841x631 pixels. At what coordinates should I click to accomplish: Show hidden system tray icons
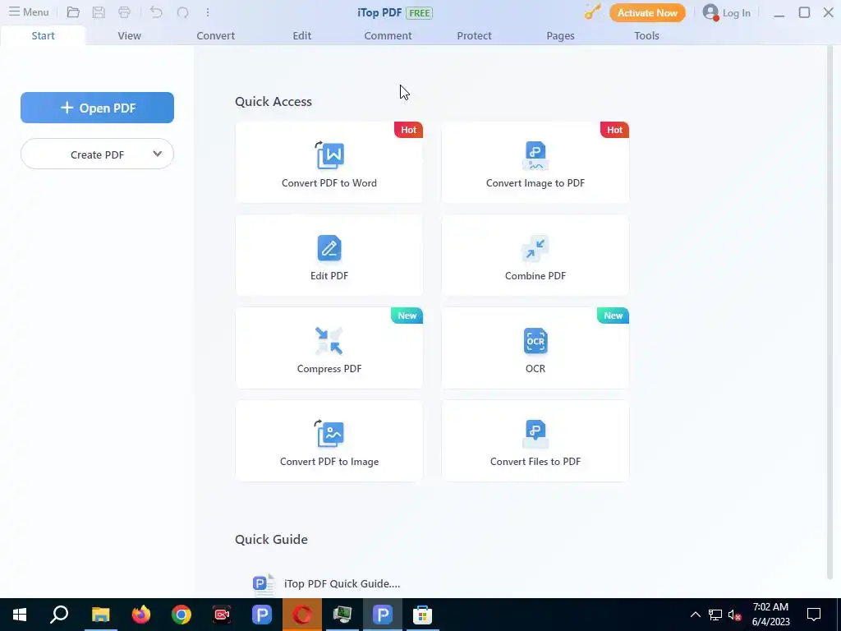tap(695, 615)
